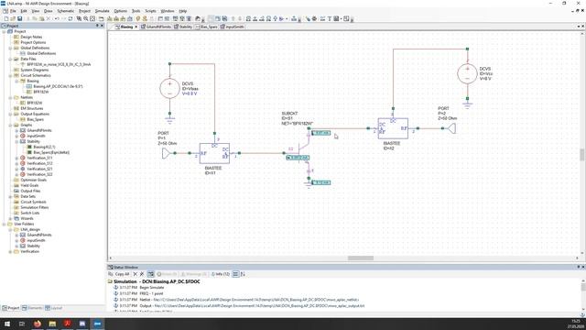The image size is (586, 330).
Task: Click the zoom area magnifier toolbar icon
Action: pos(79,18)
